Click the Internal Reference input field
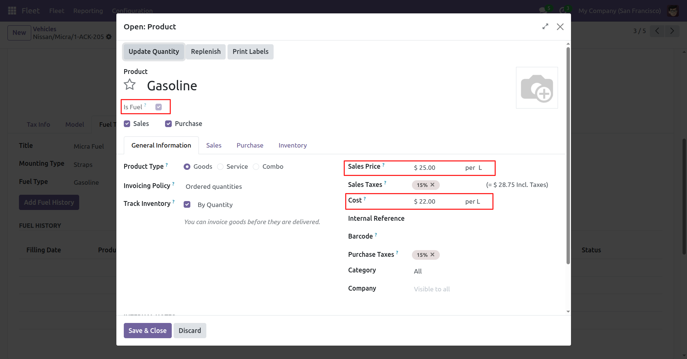 485,219
